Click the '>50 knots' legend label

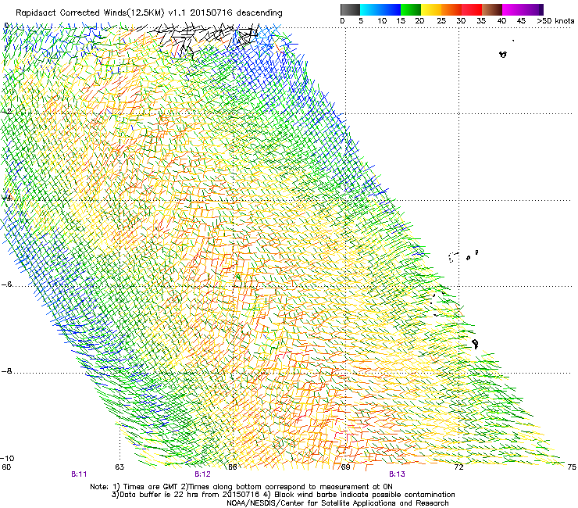point(555,21)
